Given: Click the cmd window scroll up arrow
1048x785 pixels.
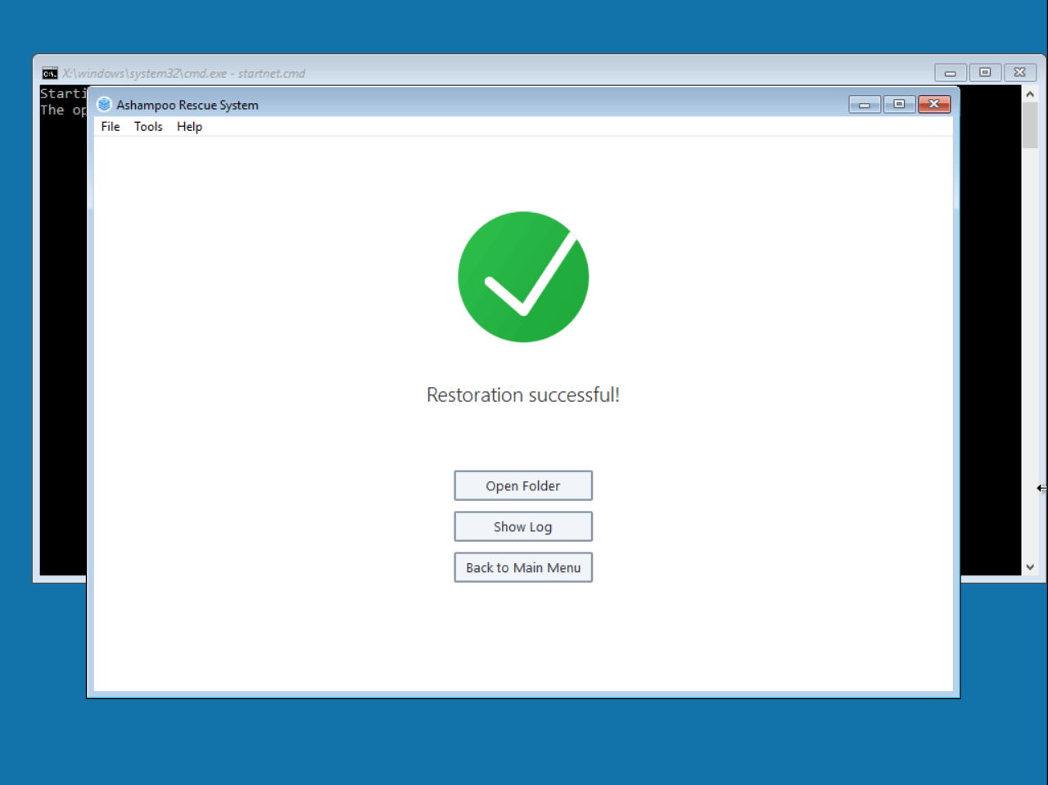Looking at the screenshot, I should (1030, 94).
